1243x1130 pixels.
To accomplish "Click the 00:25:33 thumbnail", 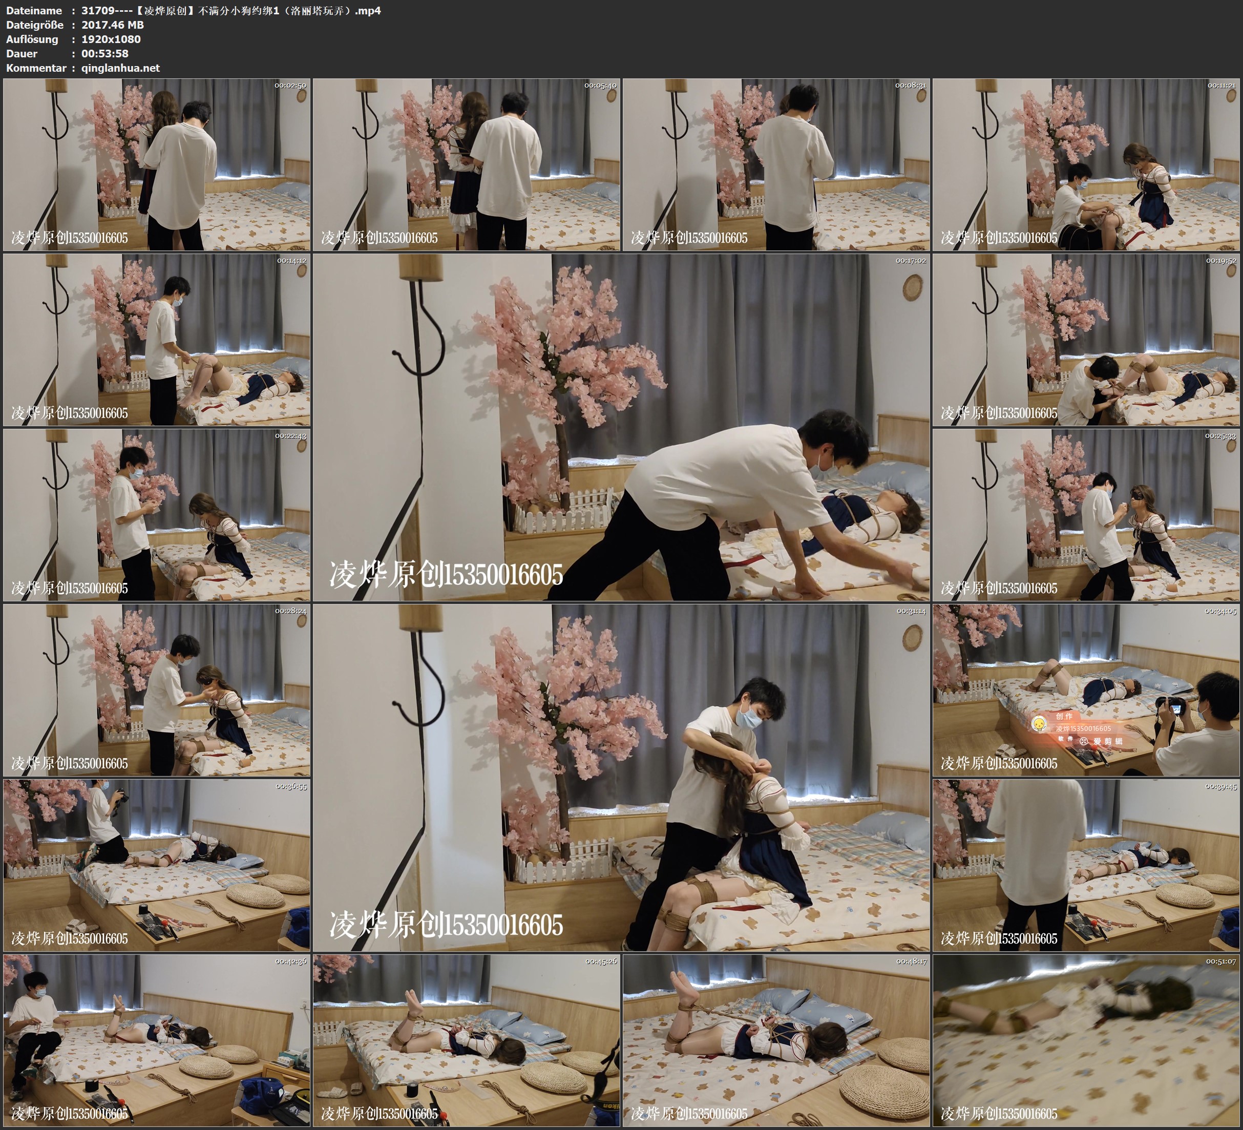I will [1086, 515].
